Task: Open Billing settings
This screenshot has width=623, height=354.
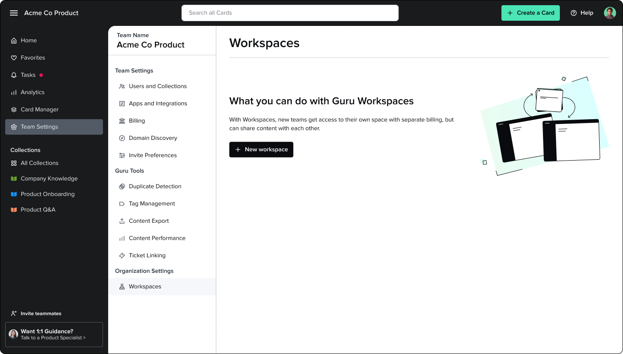Action: coord(162,121)
